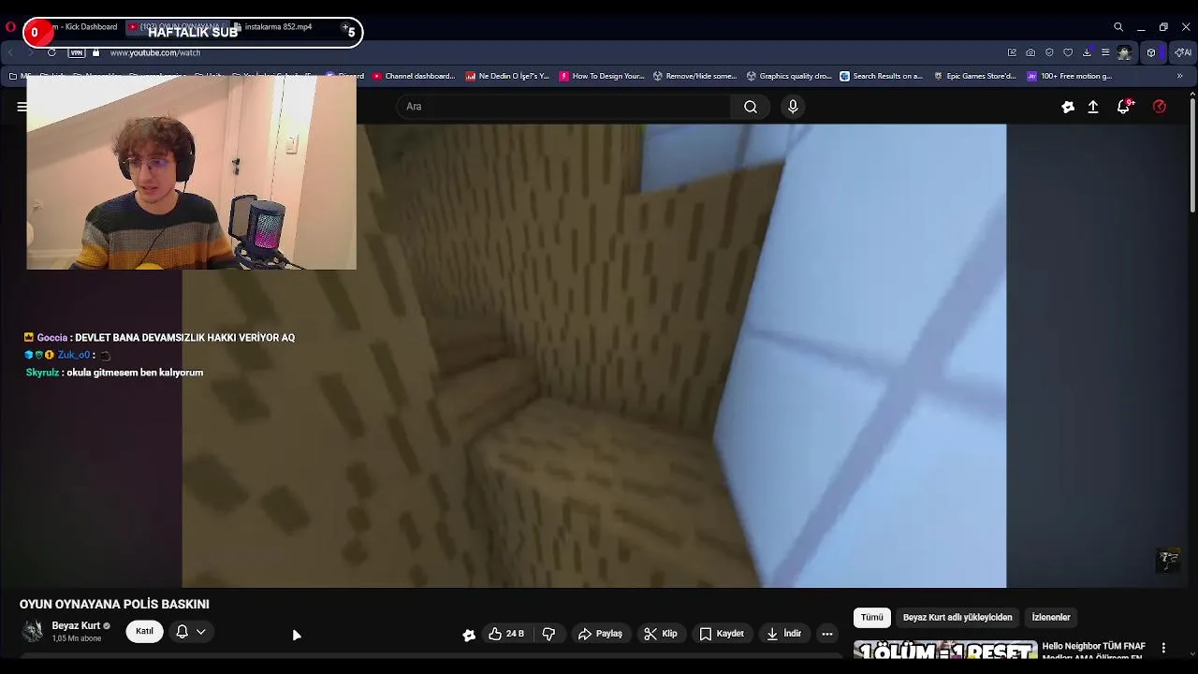The width and height of the screenshot is (1198, 674).
Task: Open the Opera AI assistant button
Action: click(1182, 52)
